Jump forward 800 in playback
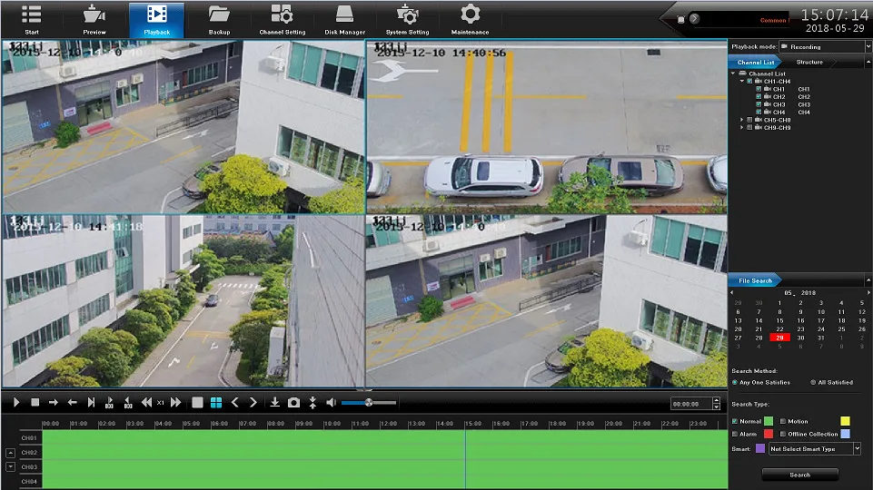This screenshot has width=873, height=490. (109, 403)
